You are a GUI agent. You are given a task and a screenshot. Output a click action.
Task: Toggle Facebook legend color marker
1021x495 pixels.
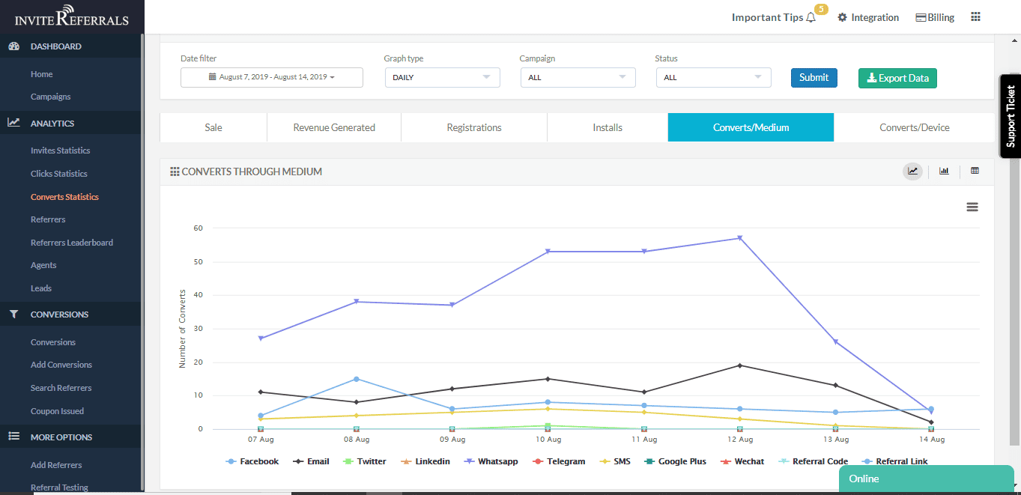click(231, 461)
